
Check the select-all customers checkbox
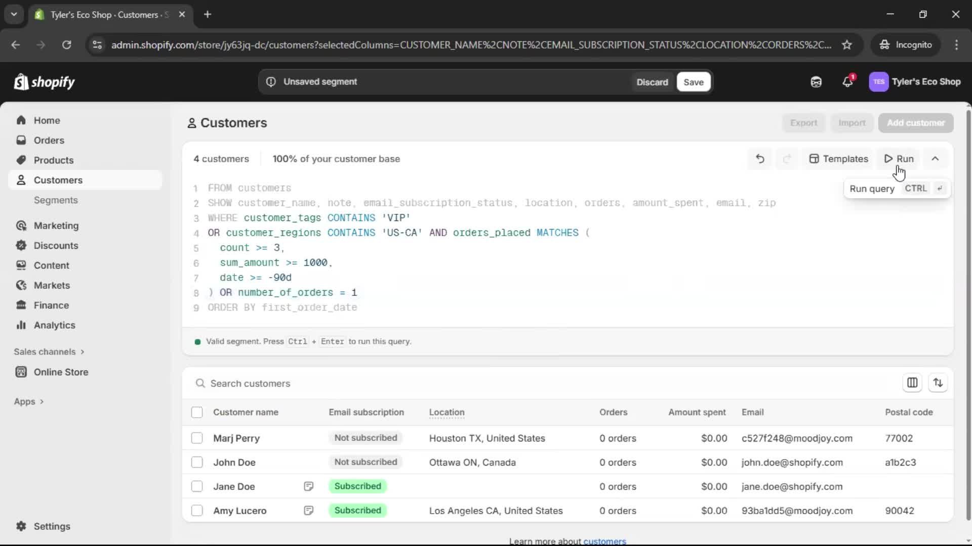click(197, 412)
